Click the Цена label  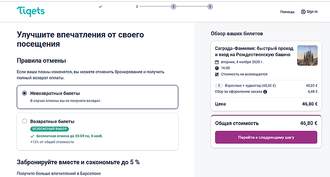point(220,104)
